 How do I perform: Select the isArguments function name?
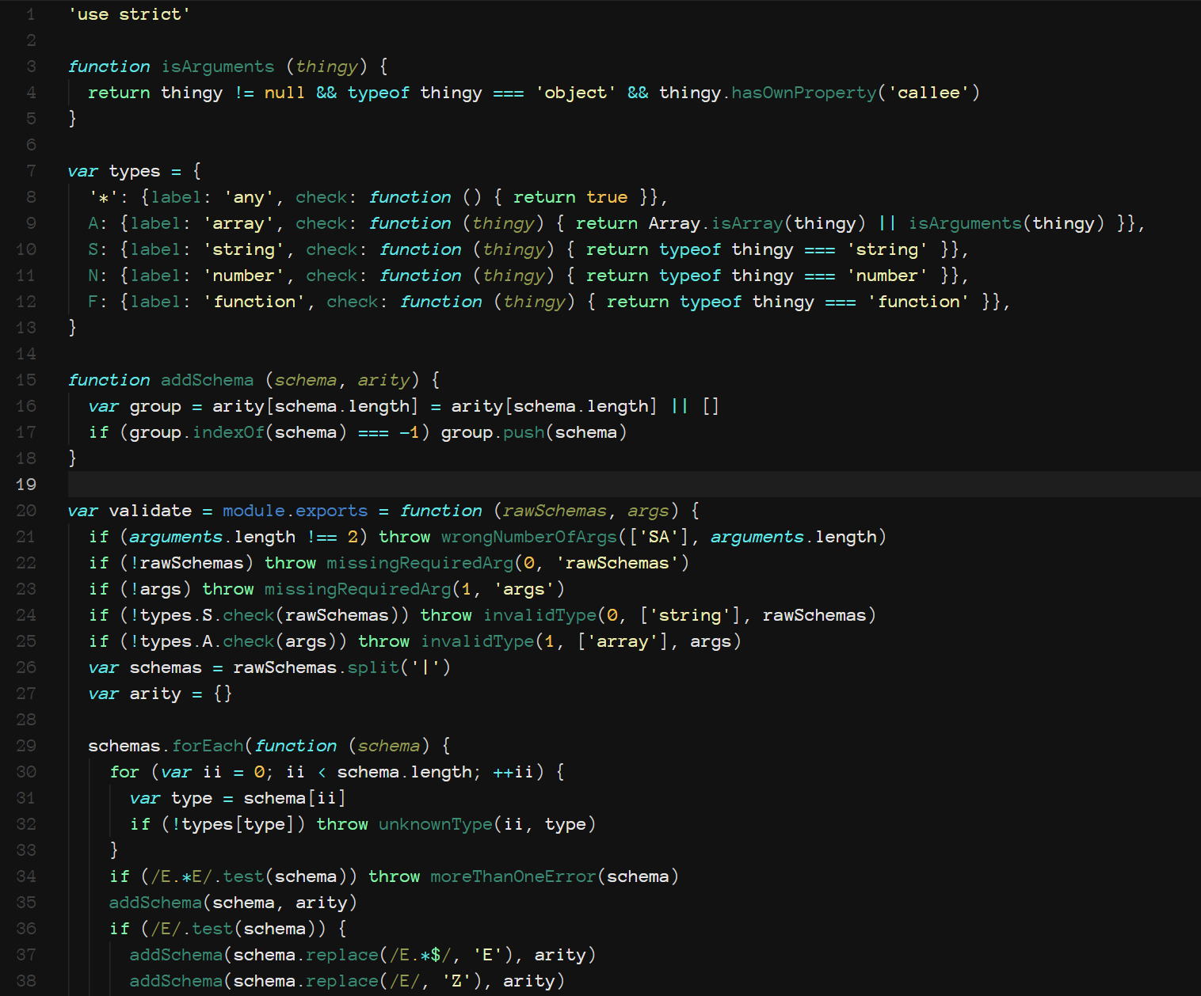pos(217,67)
